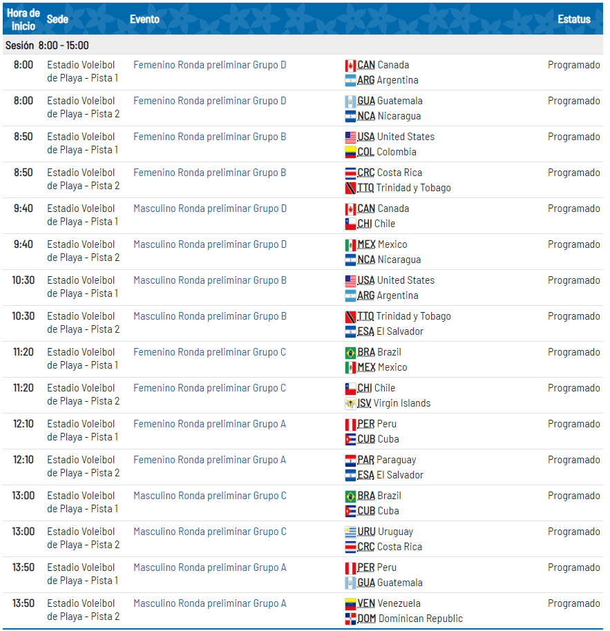Click the Uruguay flag icon
The height and width of the screenshot is (631, 610).
tap(350, 532)
